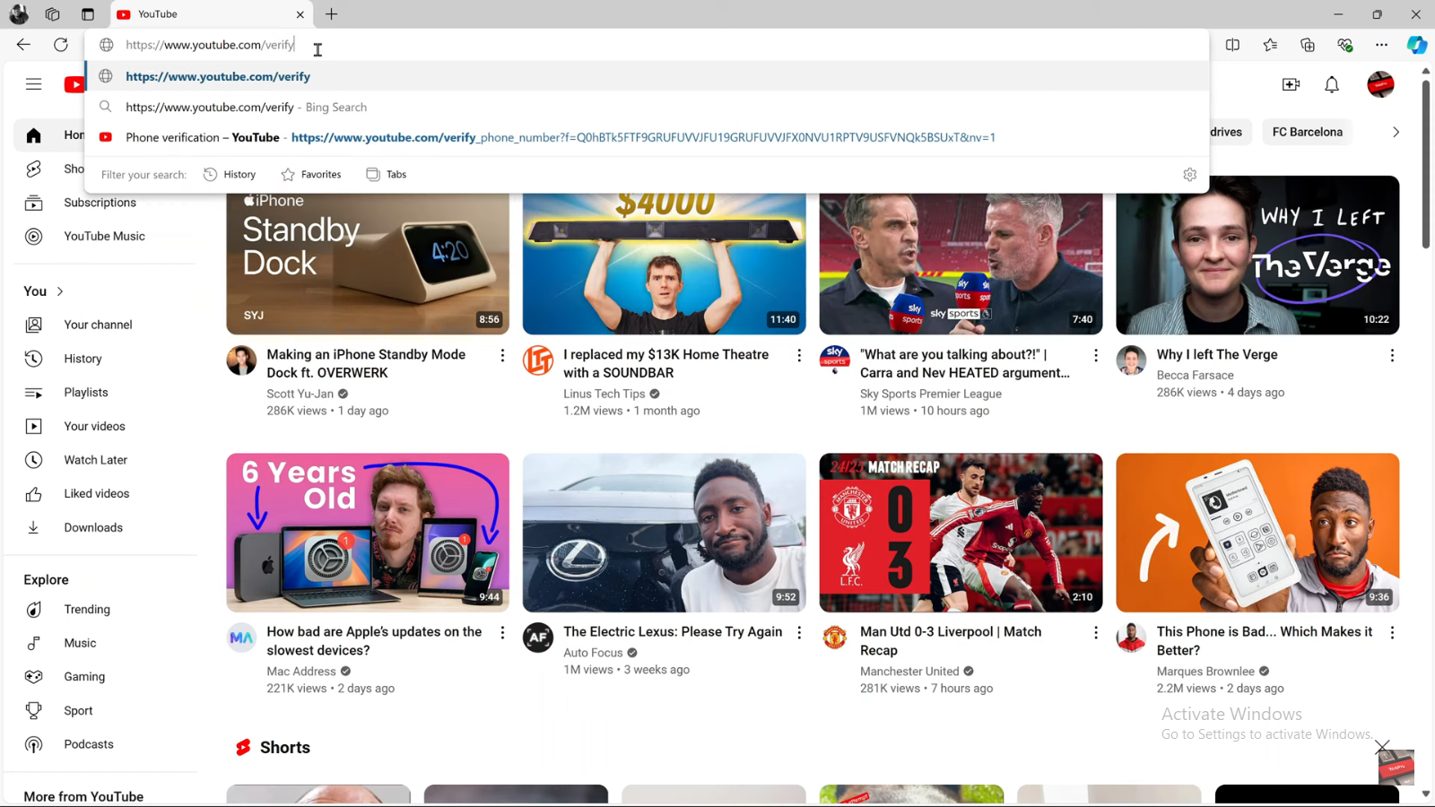The height and width of the screenshot is (807, 1435).
Task: Open the YouTube hamburger guide menu
Action: 33,84
